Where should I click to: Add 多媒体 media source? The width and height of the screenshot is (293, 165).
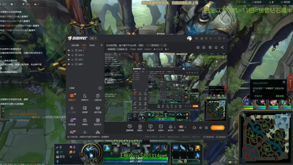[x=161, y=128]
